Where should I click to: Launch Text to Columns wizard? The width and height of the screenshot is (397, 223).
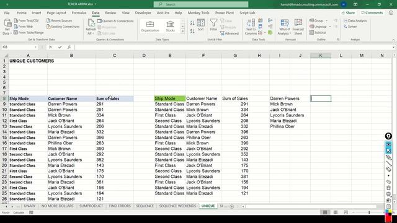coord(251,27)
